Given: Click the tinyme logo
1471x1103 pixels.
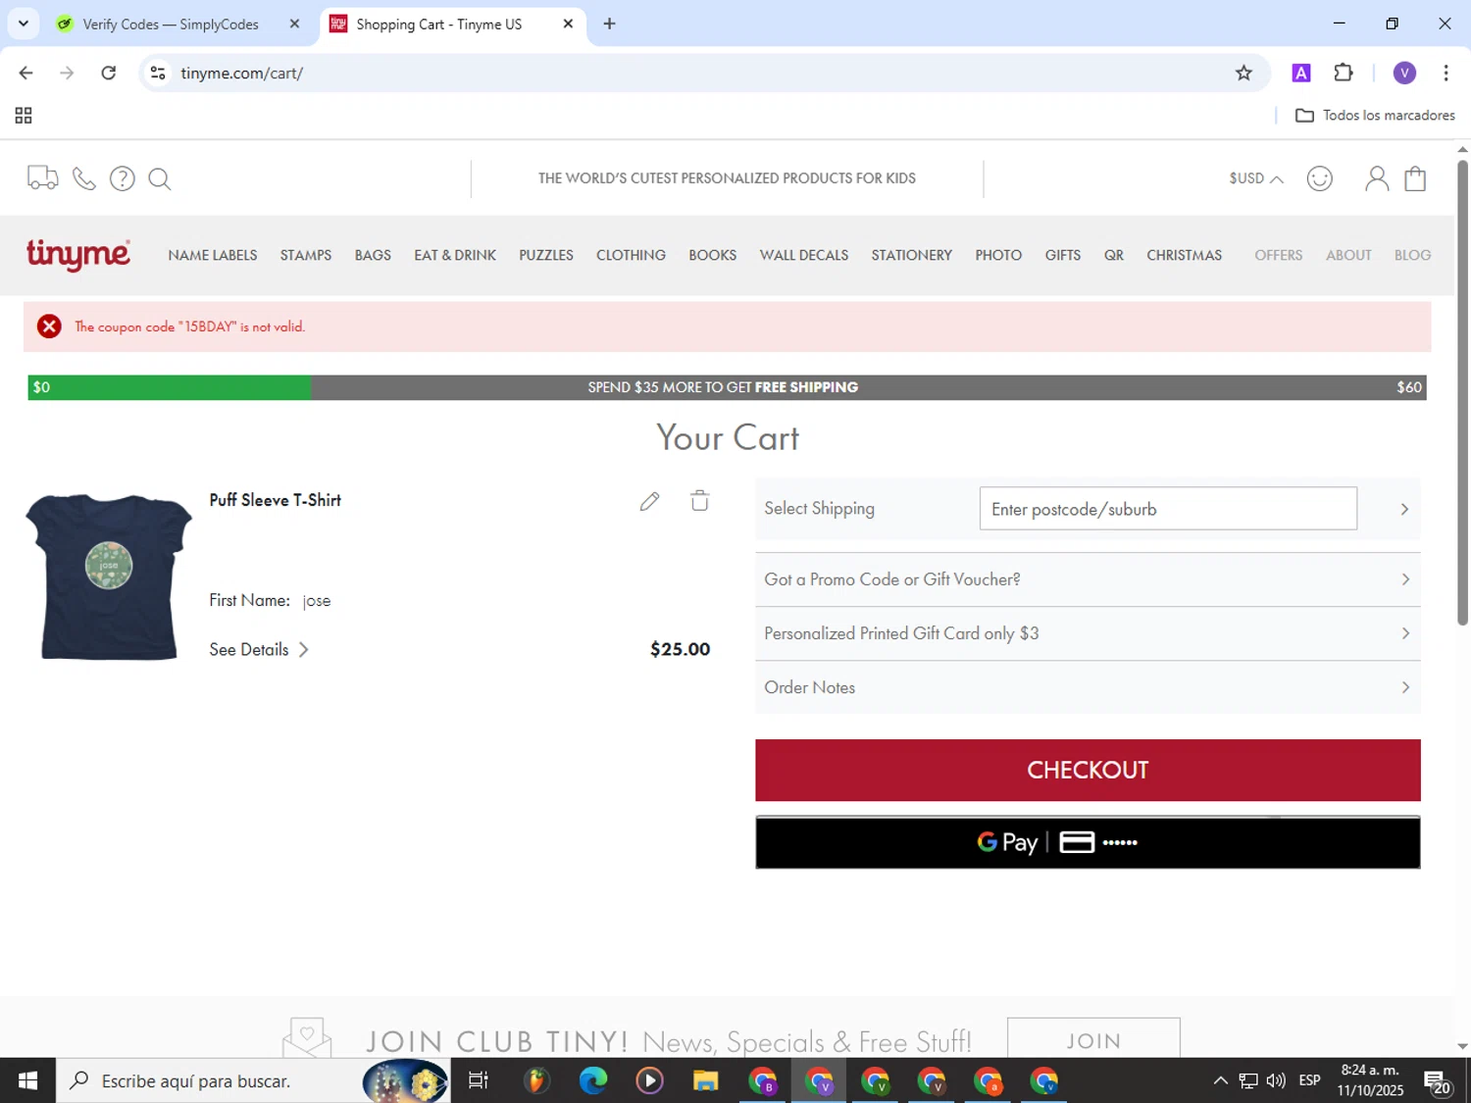Looking at the screenshot, I should [78, 254].
